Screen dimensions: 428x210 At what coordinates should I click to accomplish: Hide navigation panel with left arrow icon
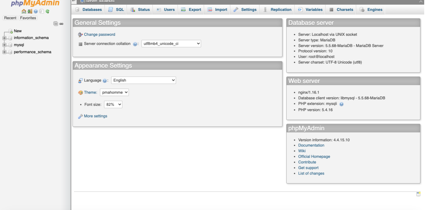[x=74, y=1]
